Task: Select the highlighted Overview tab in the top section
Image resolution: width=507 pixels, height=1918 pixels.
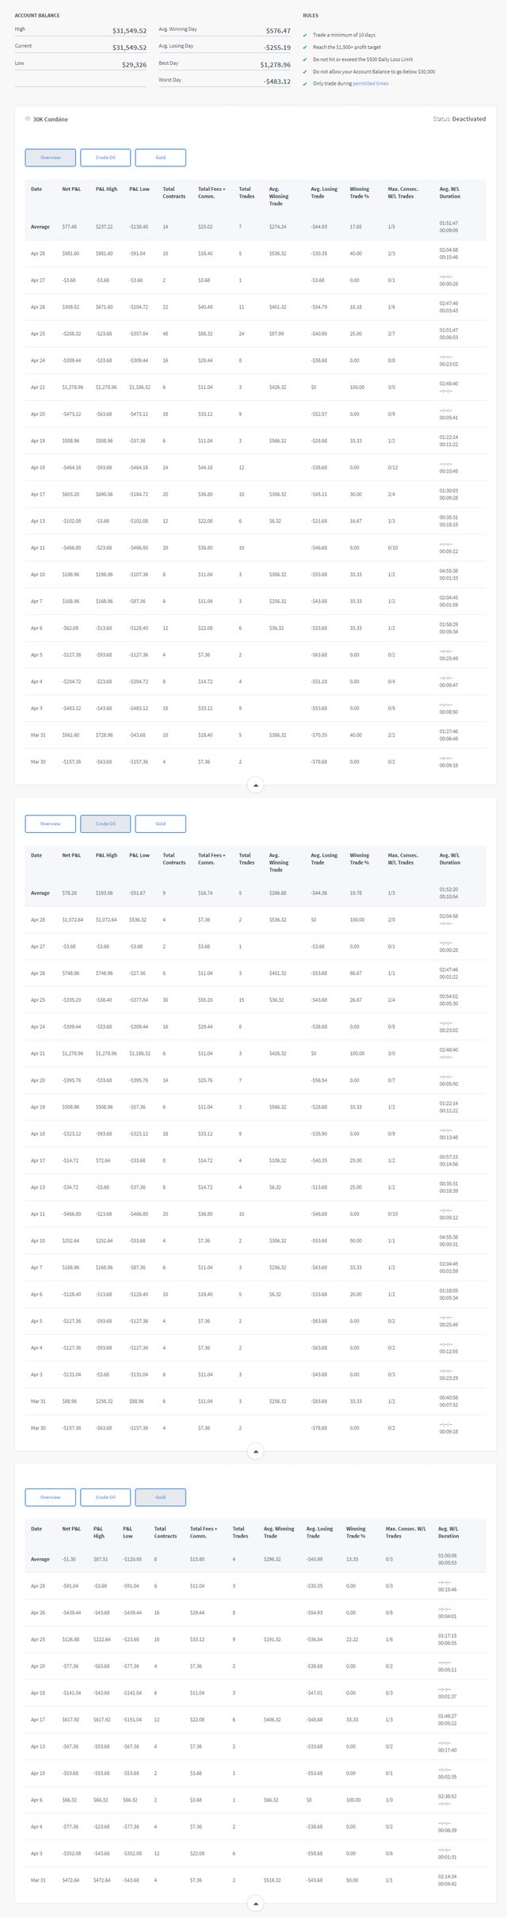Action: 51,158
